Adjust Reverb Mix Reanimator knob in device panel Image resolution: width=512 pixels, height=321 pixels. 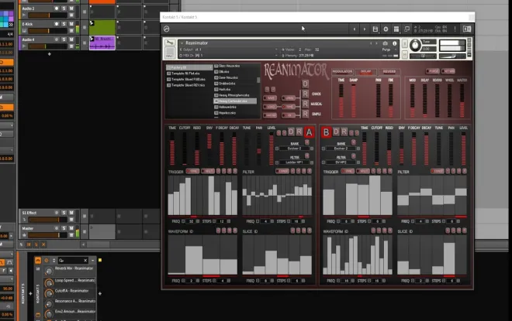pyautogui.click(x=49, y=271)
